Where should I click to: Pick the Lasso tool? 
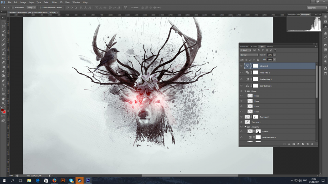pos(4,26)
